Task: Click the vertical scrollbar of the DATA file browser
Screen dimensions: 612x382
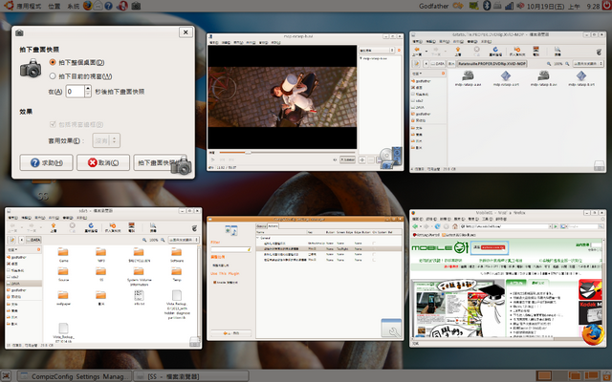Action: [199, 292]
